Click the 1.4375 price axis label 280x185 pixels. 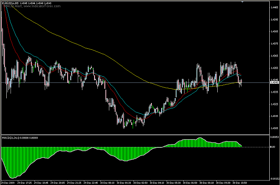(x=275, y=43)
